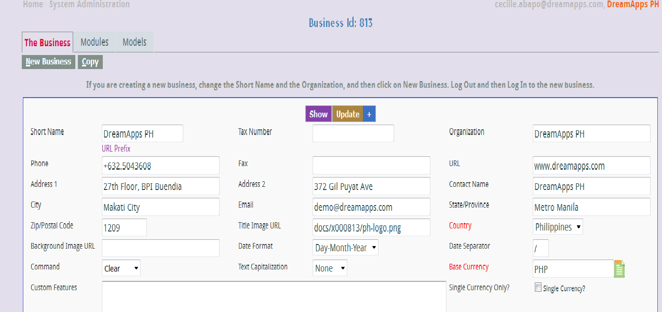Focus the empty Fax field
The image size is (662, 312).
click(x=372, y=166)
